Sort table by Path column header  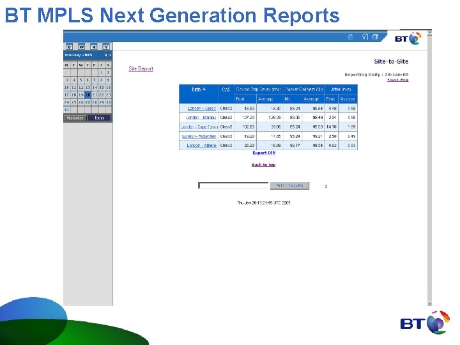(x=196, y=89)
